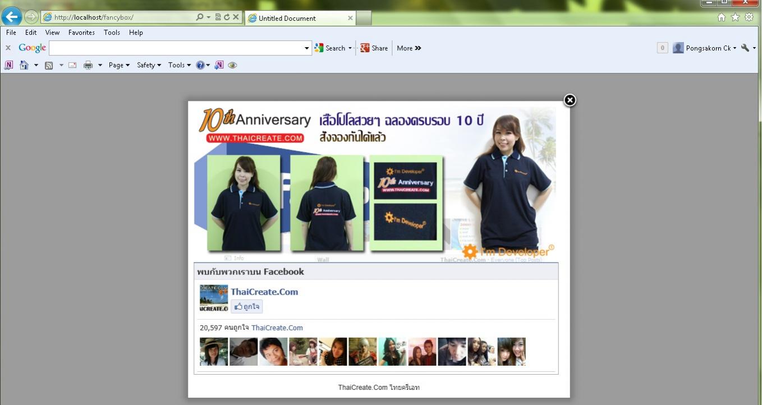
Task: Click the eye icon on command bar
Action: [x=232, y=65]
